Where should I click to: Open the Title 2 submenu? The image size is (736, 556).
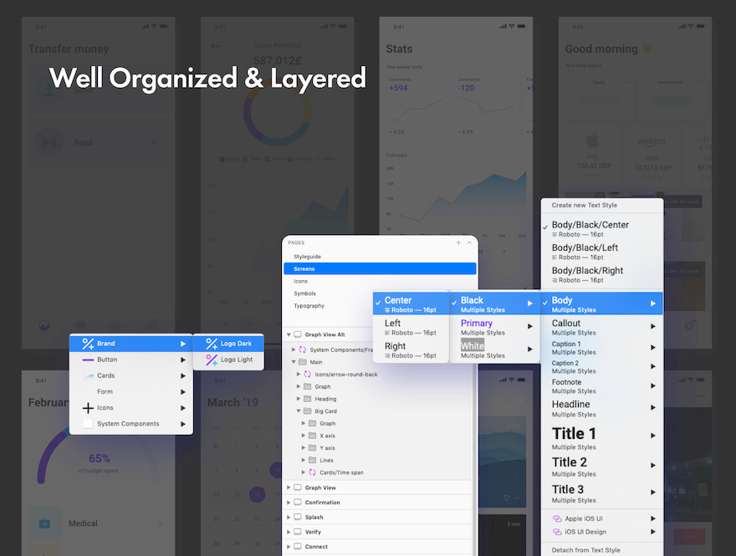(x=601, y=467)
